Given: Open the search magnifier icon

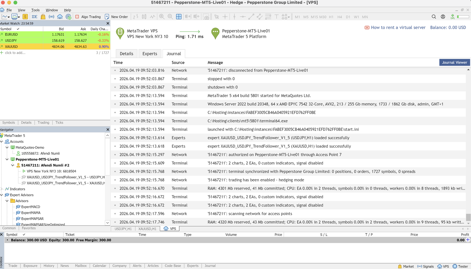Looking at the screenshot, I should pos(434,17).
